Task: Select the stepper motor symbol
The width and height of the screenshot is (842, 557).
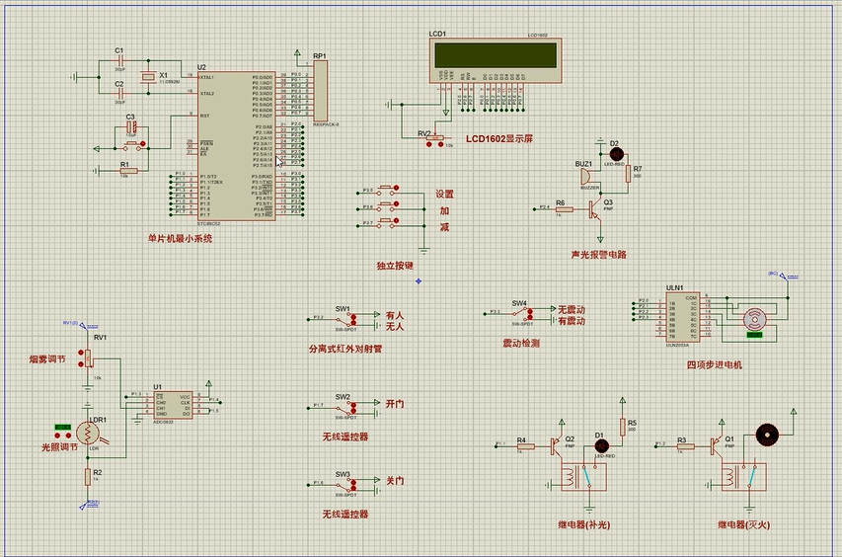Action: pyautogui.click(x=756, y=318)
